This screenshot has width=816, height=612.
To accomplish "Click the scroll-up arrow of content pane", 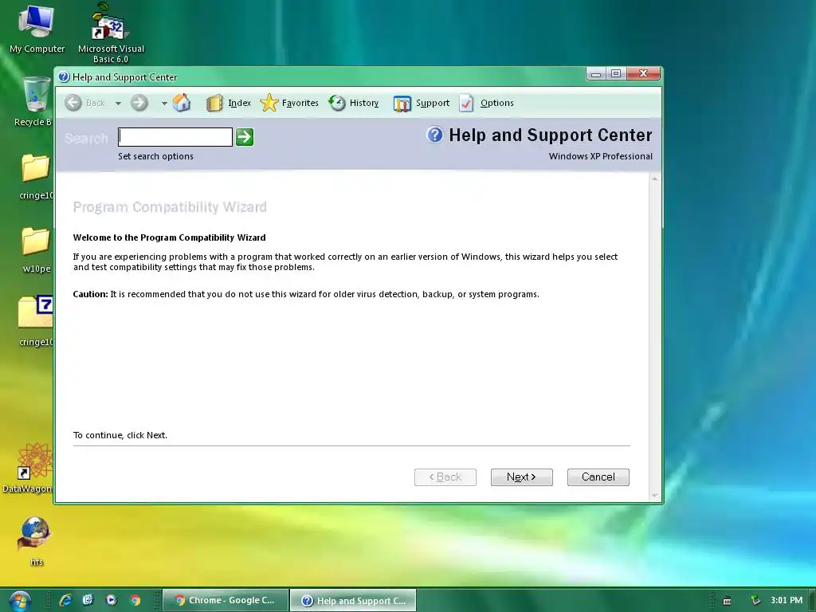I will point(655,179).
